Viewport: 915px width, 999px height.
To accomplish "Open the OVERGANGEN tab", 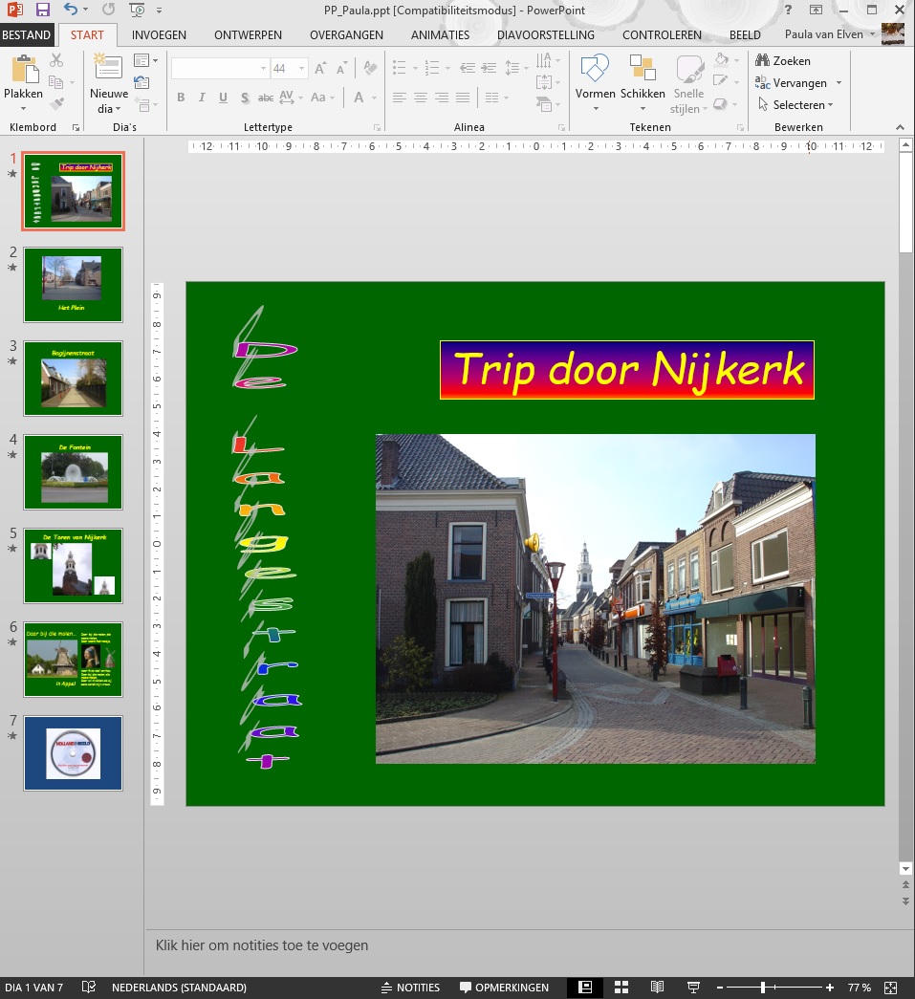I will coord(346,35).
